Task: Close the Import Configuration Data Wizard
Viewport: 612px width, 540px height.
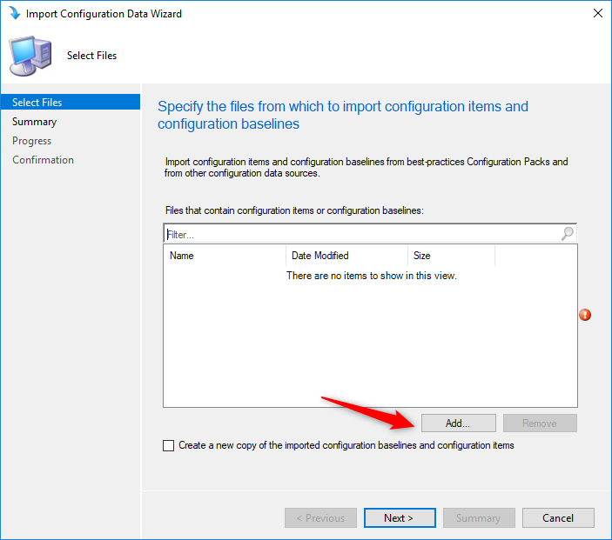Action: (x=597, y=13)
